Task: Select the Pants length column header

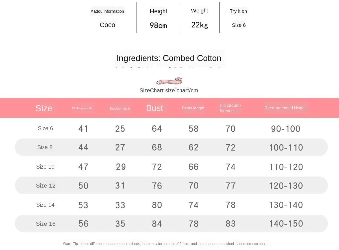Action: pyautogui.click(x=193, y=108)
